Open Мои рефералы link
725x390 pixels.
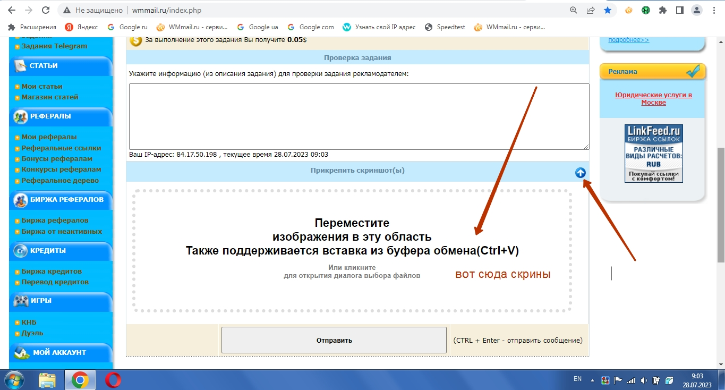point(49,137)
